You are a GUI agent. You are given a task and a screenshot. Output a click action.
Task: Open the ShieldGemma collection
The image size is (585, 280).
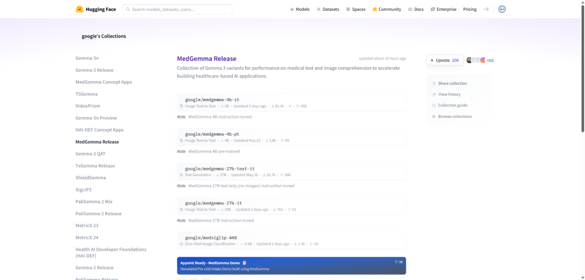coord(90,178)
